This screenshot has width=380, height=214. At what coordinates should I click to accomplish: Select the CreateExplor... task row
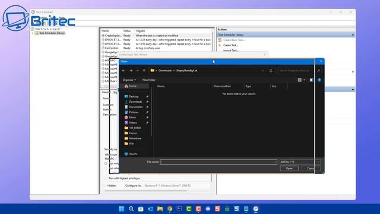(156, 36)
